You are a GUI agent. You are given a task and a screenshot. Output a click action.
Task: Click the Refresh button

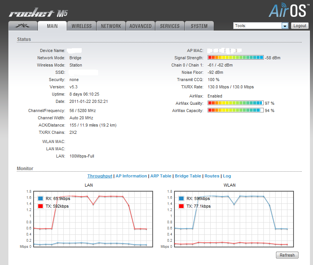287,255
